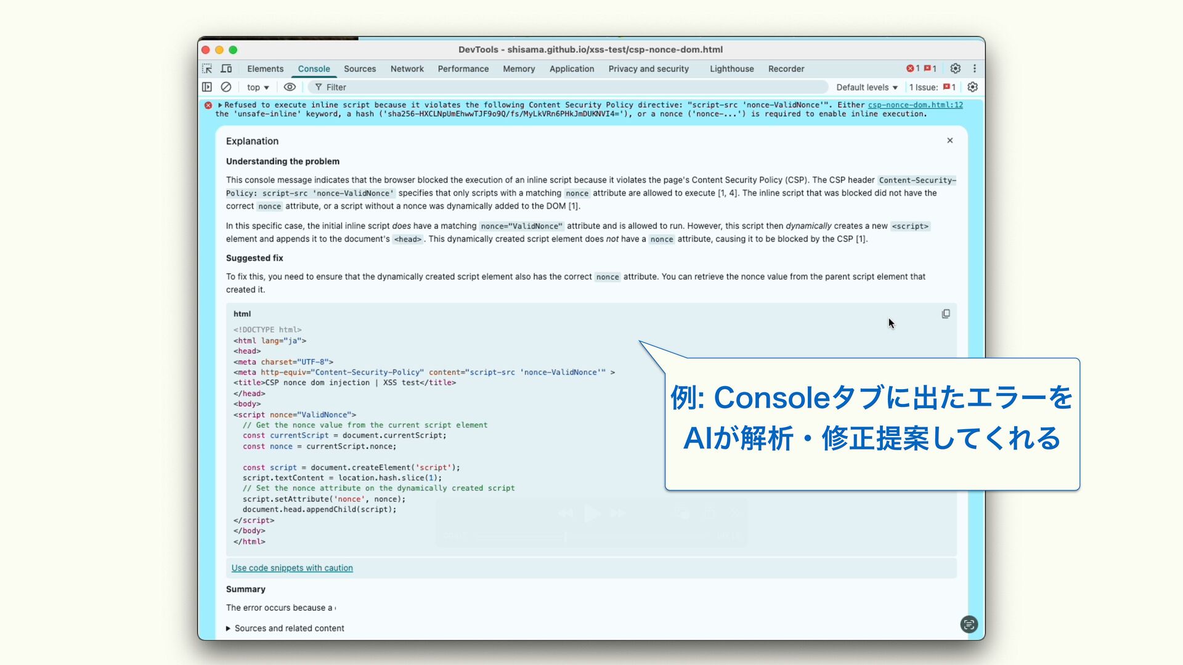Open DevTools settings gear icon
Screen dimensions: 1183x665
point(955,69)
